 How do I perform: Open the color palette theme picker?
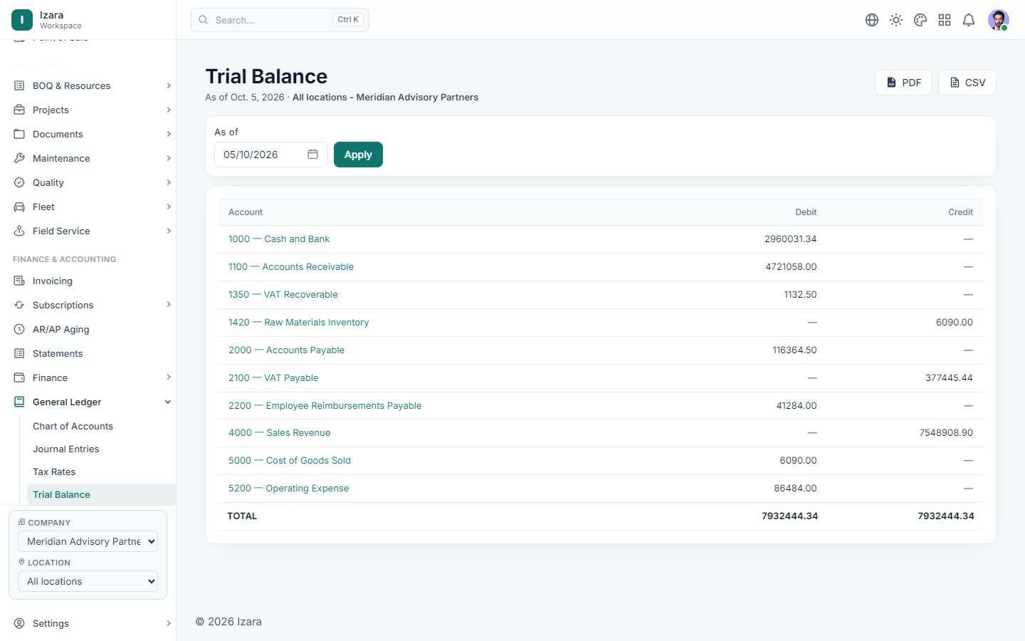point(920,20)
